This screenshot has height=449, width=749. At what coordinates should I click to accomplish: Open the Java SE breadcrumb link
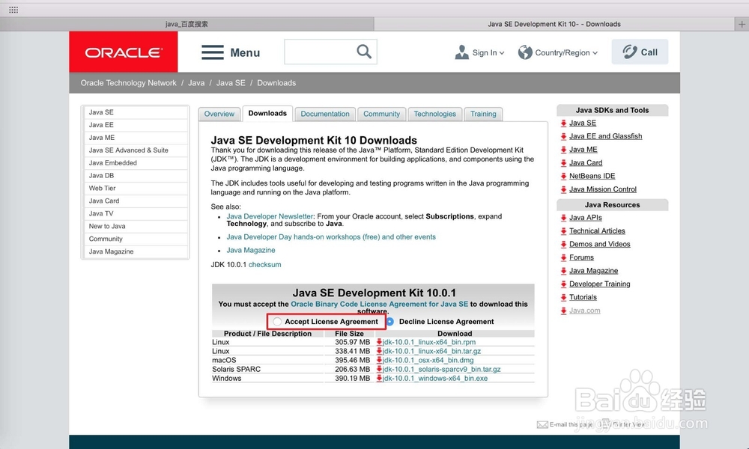click(231, 83)
